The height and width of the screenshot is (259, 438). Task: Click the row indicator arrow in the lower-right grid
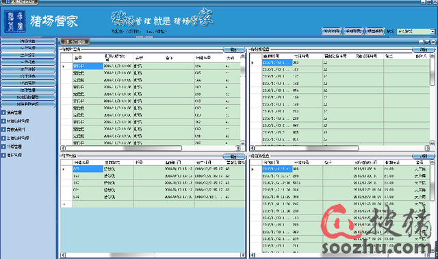coord(253,169)
